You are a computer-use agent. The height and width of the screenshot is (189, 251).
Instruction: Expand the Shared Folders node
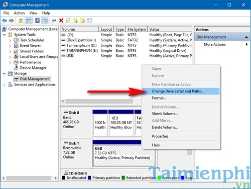[10, 51]
